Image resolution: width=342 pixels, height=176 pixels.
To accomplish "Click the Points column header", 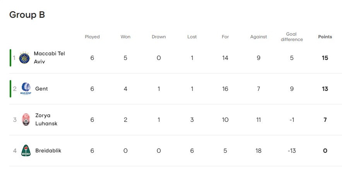I will click(325, 37).
